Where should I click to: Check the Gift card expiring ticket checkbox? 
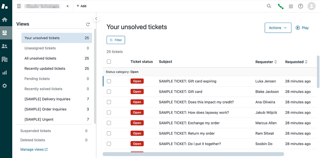click(109, 81)
